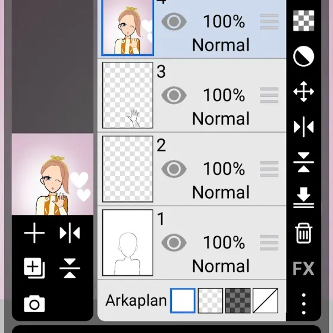This screenshot has width=333, height=333.
Task: Click the half-filled circle invert icon
Action: tap(303, 56)
